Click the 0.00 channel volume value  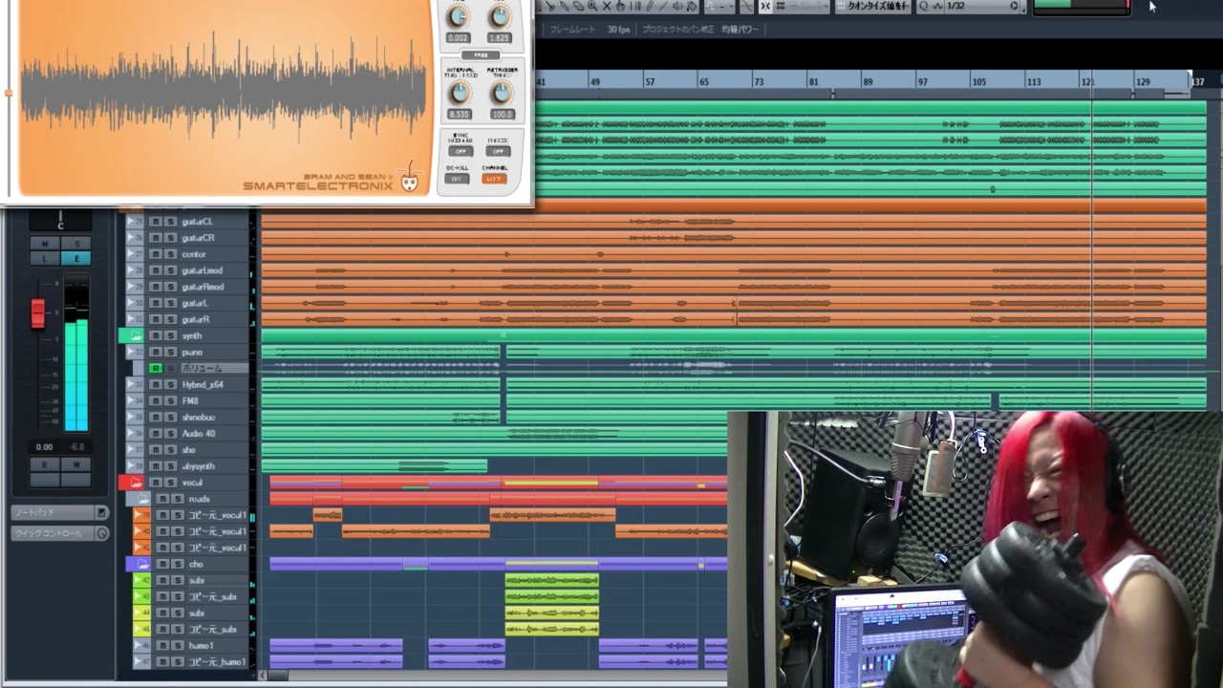point(44,446)
